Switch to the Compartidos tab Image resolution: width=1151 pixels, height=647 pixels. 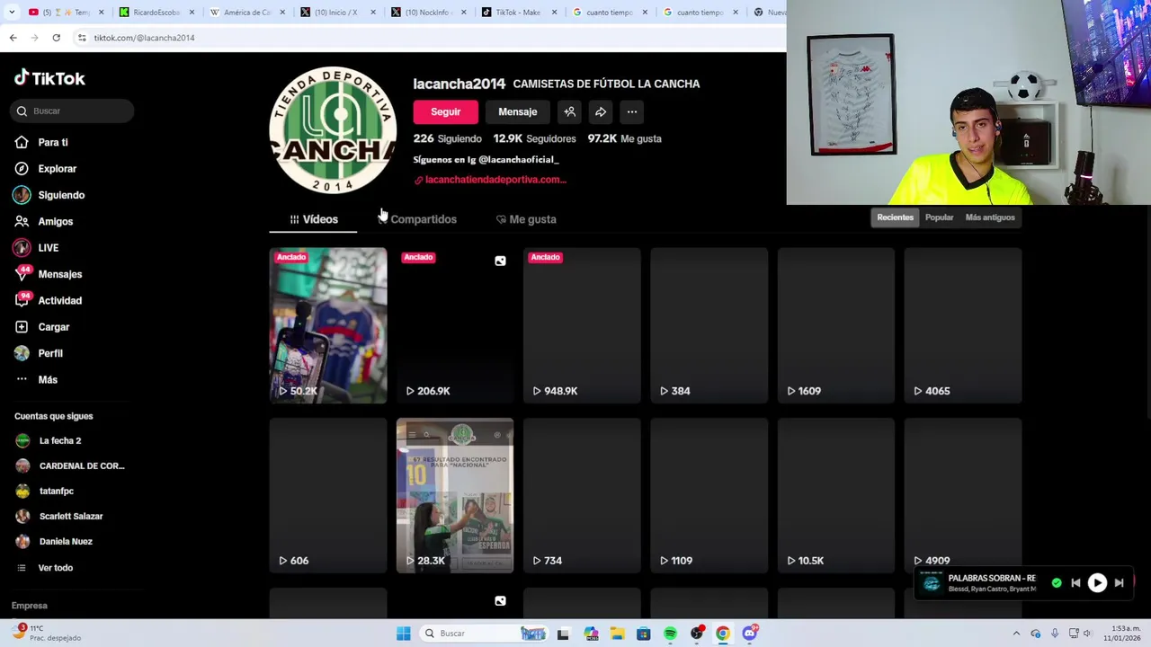(417, 219)
